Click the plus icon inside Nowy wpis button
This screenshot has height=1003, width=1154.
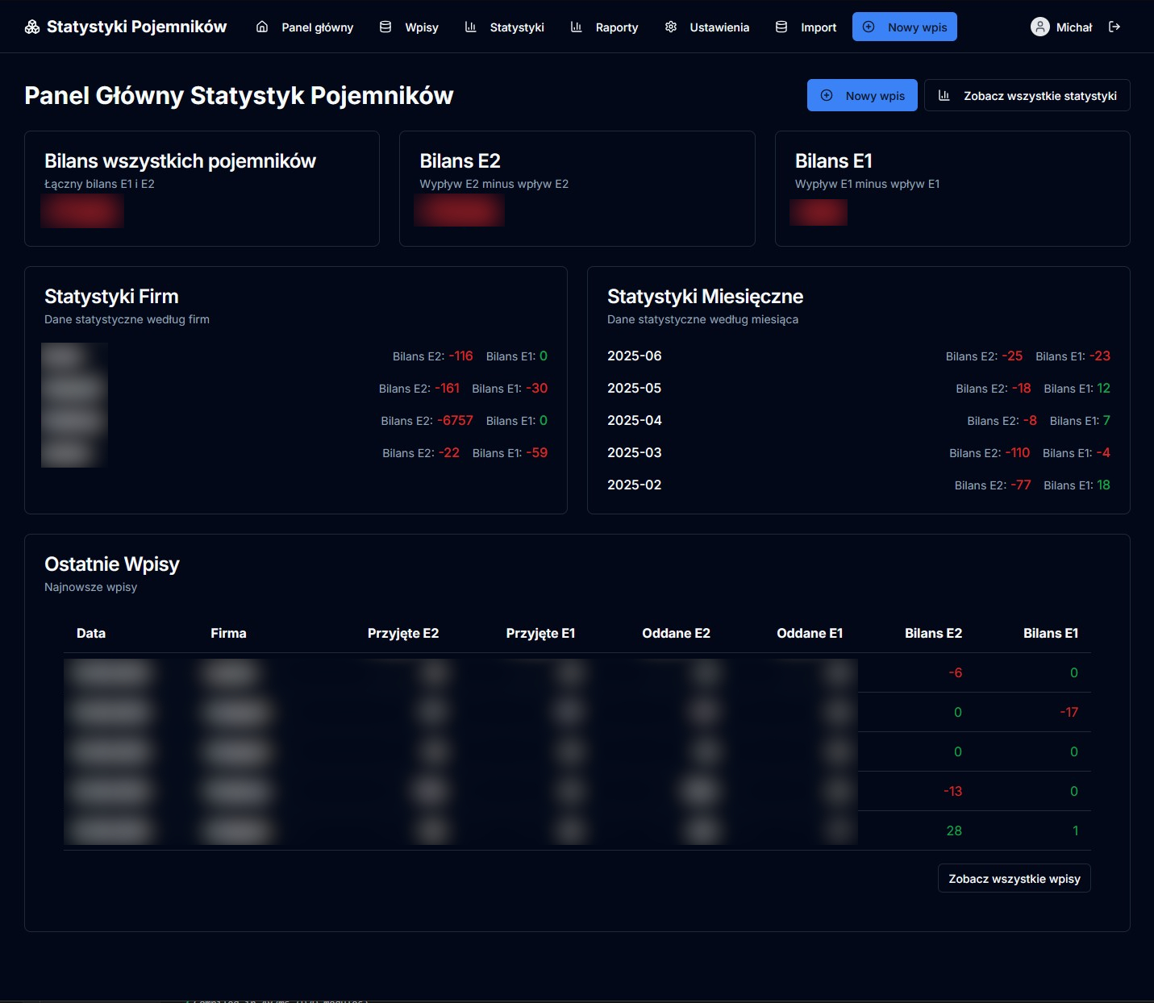tap(868, 27)
